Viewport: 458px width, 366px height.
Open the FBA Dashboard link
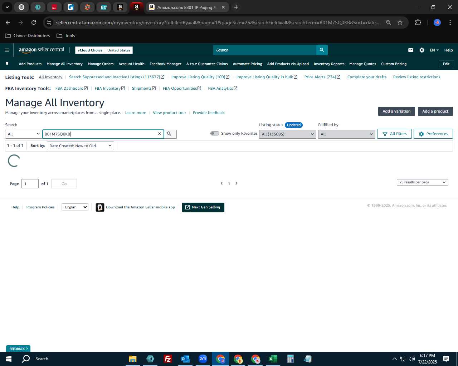coord(71,88)
